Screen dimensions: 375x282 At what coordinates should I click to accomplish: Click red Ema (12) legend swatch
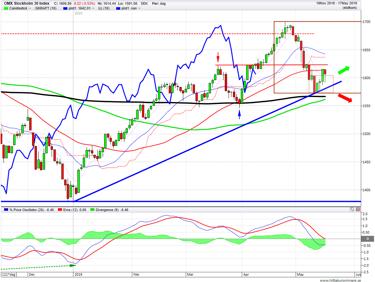[x=60, y=210]
